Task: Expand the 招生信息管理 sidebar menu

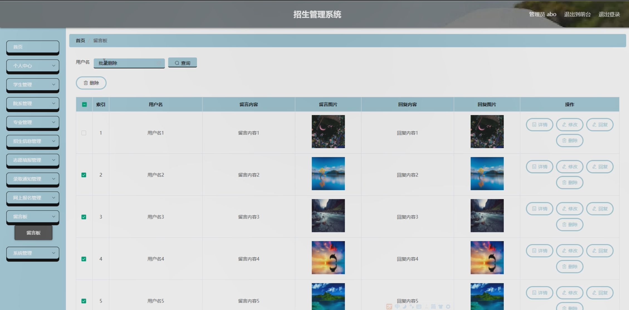Action: (33, 141)
